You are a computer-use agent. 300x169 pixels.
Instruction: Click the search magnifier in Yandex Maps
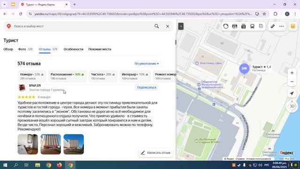157,26
